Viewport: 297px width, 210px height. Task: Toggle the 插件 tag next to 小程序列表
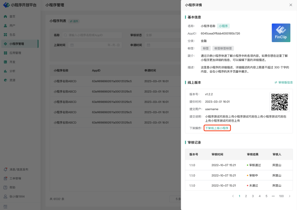pyautogui.click(x=74, y=21)
